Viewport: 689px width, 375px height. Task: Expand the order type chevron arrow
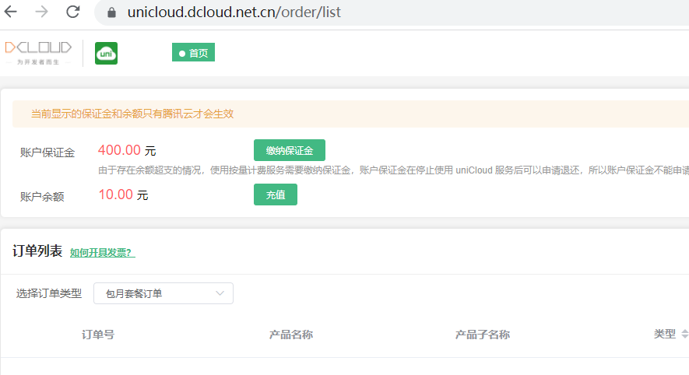coord(220,293)
